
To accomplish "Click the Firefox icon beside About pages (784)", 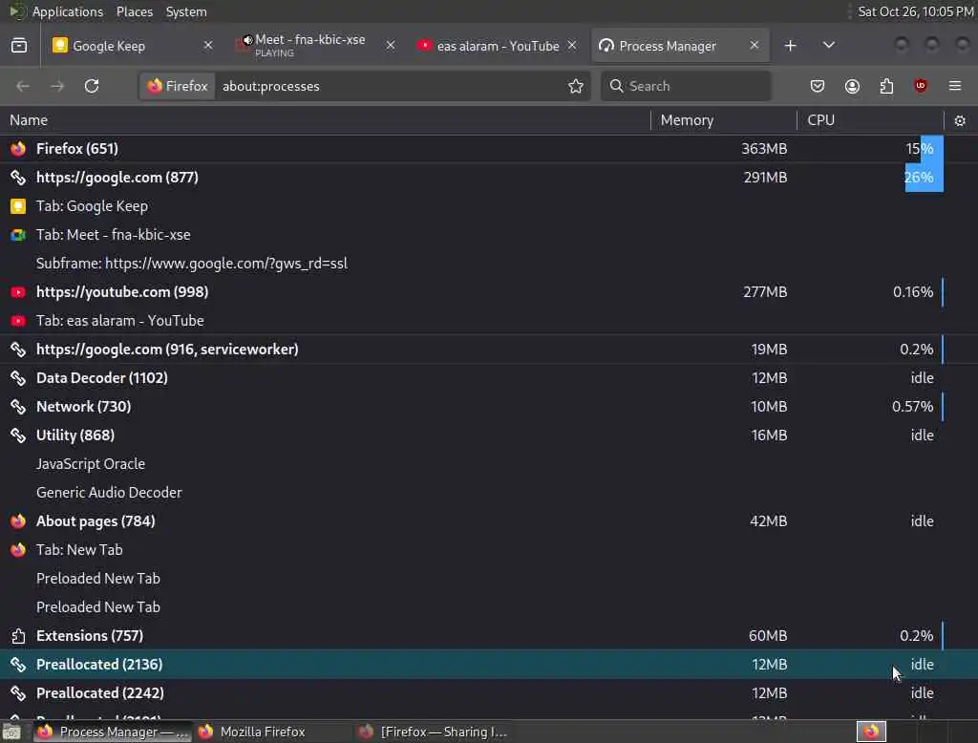I will (x=18, y=520).
